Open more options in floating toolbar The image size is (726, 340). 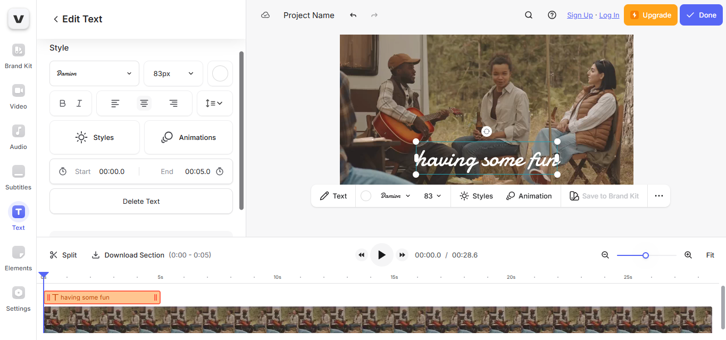(659, 196)
